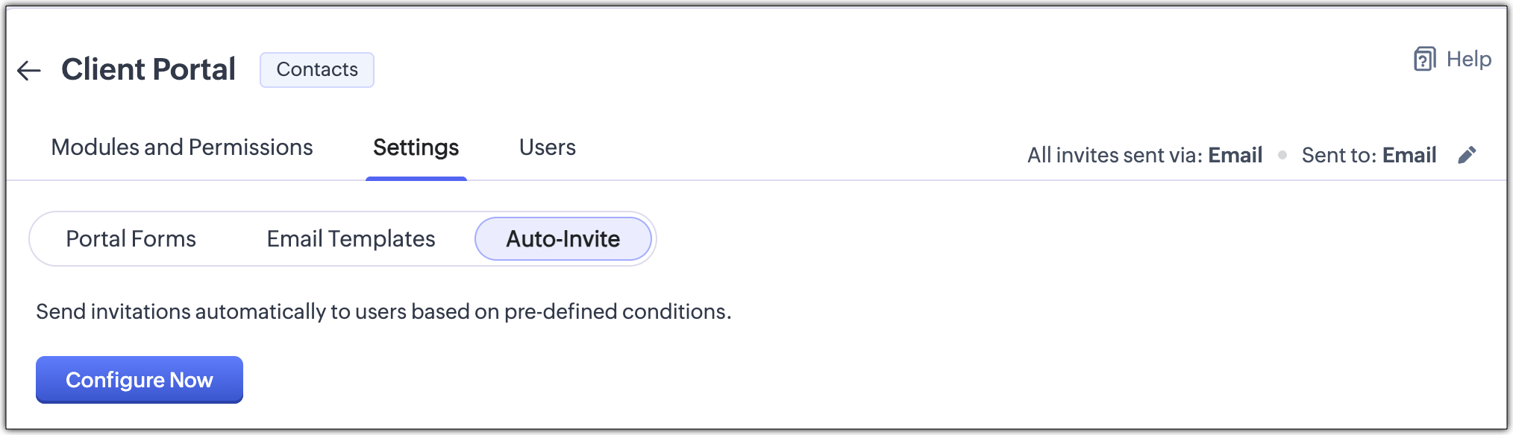Click the "Sent to" label
Screen dimensions: 1513x435
point(1338,155)
